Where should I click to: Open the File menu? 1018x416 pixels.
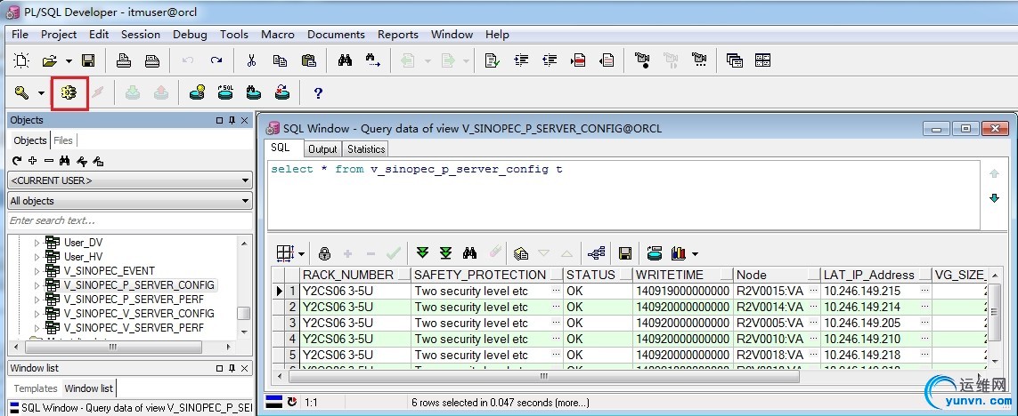(x=20, y=35)
